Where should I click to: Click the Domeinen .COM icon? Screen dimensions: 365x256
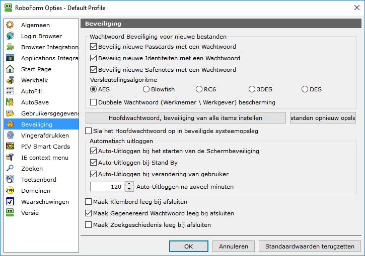coord(10,191)
